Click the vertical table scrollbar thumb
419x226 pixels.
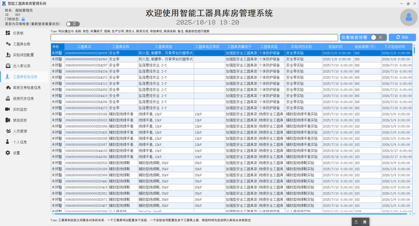414,49
